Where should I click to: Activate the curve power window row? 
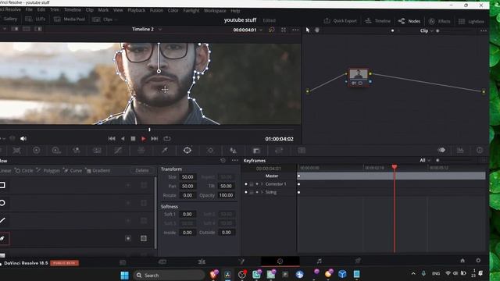[x=77, y=238]
